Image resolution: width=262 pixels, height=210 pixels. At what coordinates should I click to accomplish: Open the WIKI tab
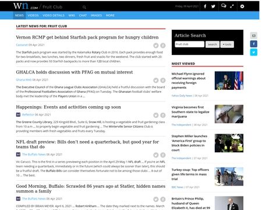pos(72,15)
